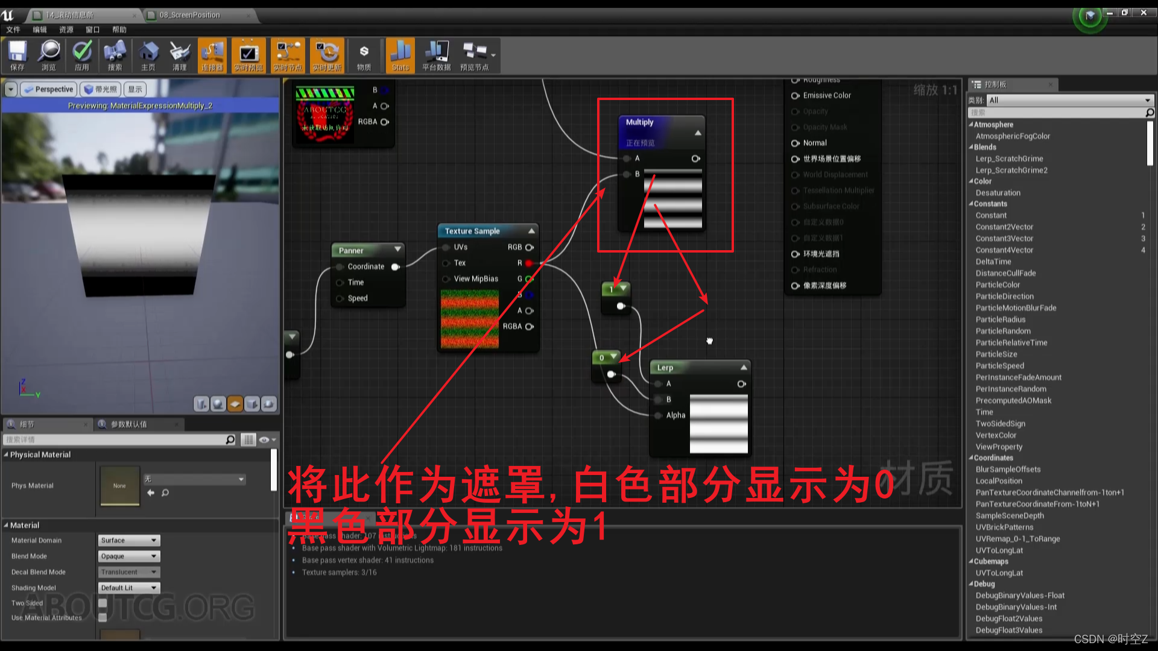
Task: Open the 窗口 (Window) menu
Action: (x=92, y=30)
